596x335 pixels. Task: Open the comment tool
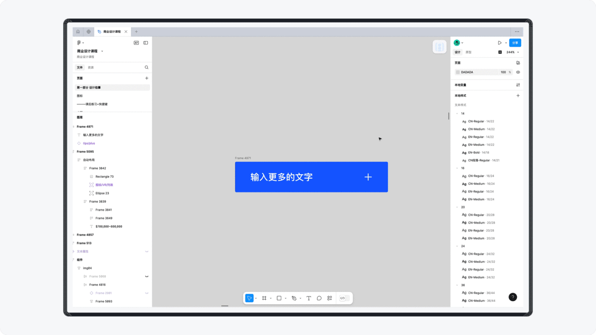point(319,298)
